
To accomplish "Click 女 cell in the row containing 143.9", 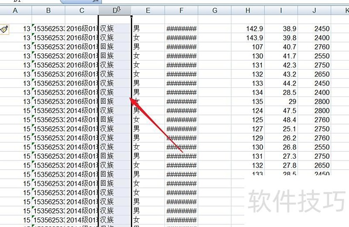I will [x=148, y=38].
